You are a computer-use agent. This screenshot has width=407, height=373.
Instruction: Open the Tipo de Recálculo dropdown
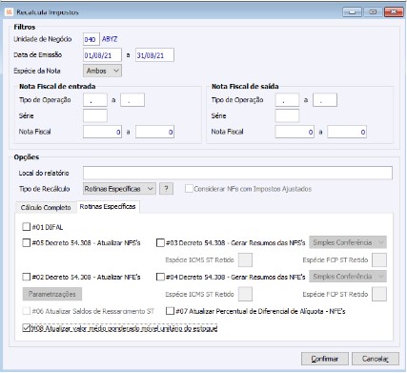click(x=119, y=189)
